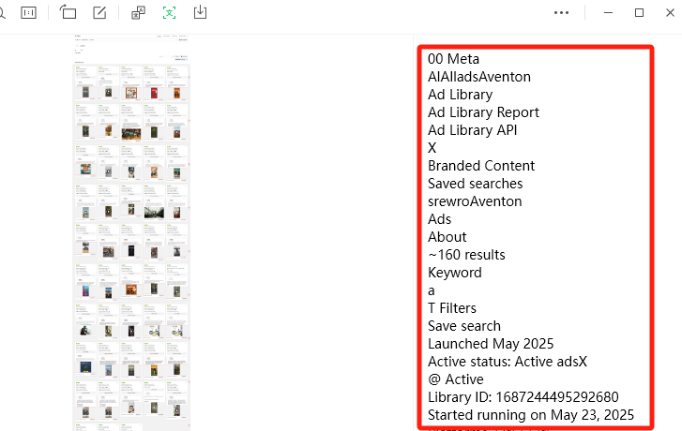Viewport: 682px width, 431px height.
Task: Select the extracted word 'About'
Action: [447, 237]
